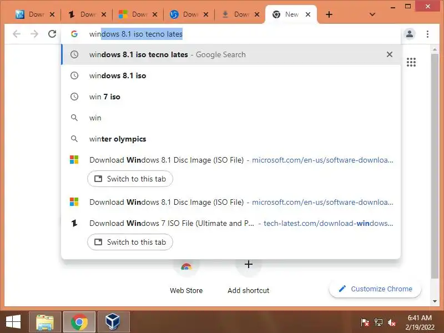Close the Microsoft Download tab
This screenshot has height=333, width=444.
pyautogui.click(x=155, y=14)
